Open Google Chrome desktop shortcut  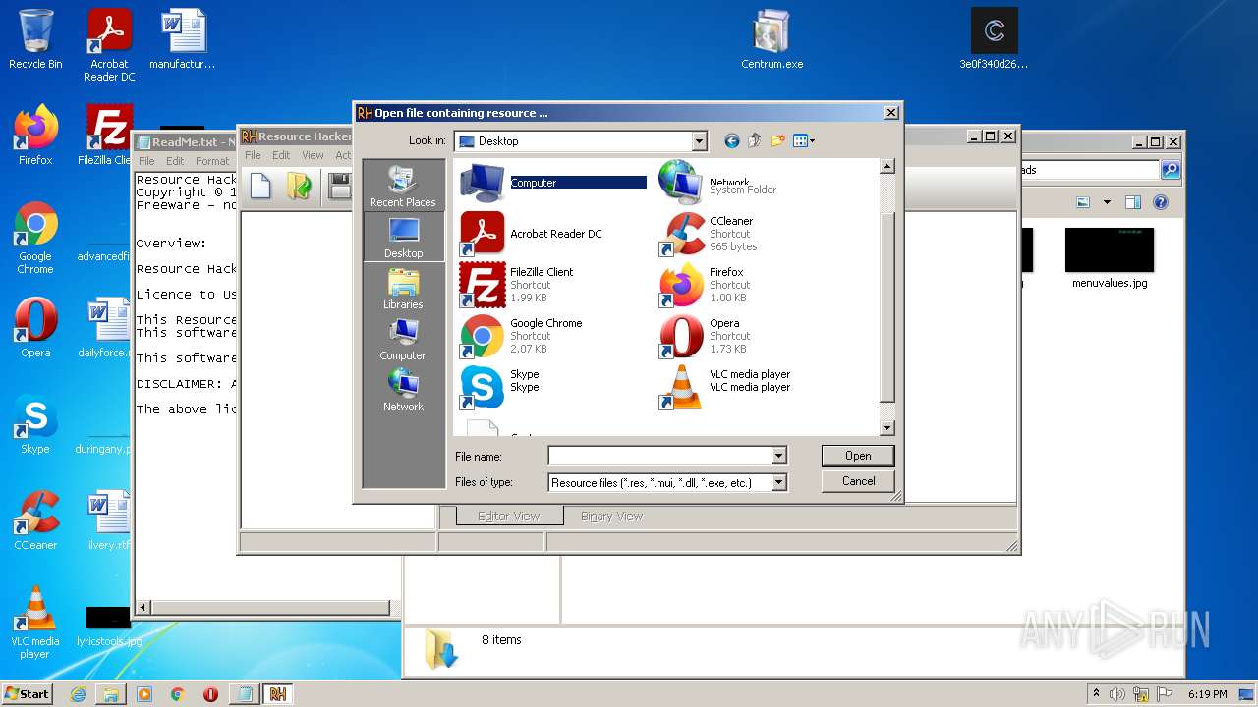pos(35,239)
